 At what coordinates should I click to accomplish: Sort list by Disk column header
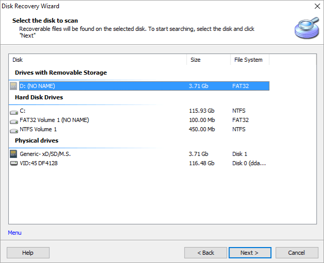pos(98,60)
